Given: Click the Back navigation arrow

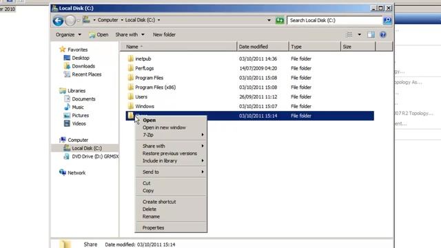Looking at the screenshot, I should 58,21.
